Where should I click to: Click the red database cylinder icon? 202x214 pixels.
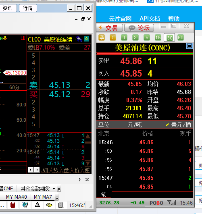(13, 205)
